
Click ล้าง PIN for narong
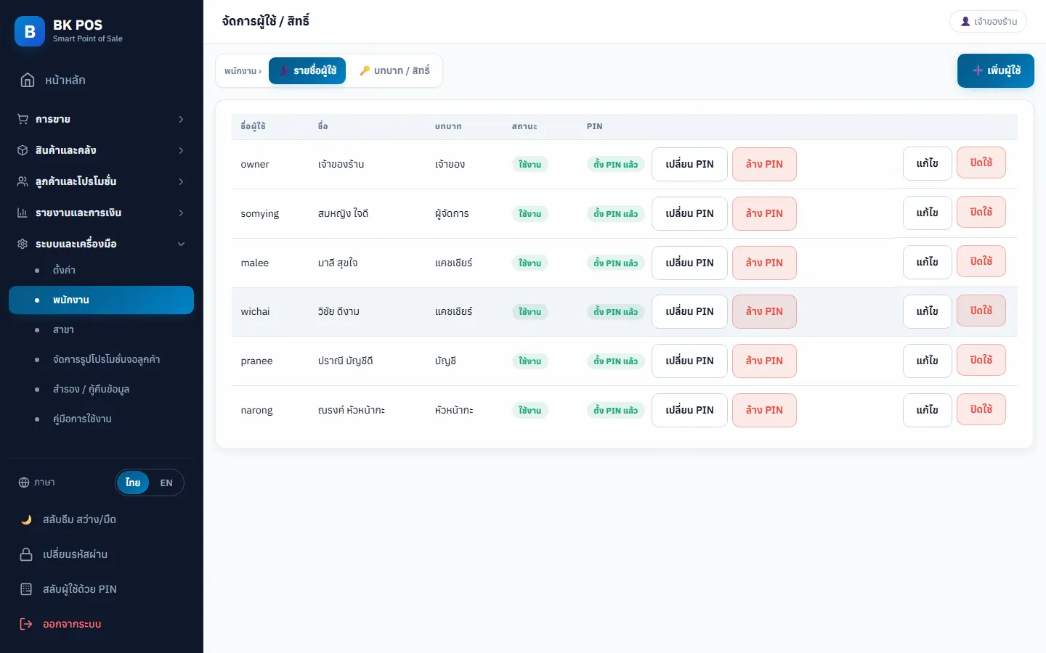click(x=764, y=410)
